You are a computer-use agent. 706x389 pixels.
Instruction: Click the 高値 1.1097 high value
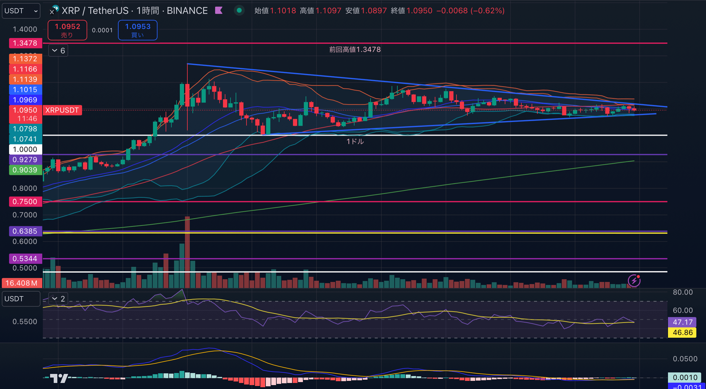(320, 11)
